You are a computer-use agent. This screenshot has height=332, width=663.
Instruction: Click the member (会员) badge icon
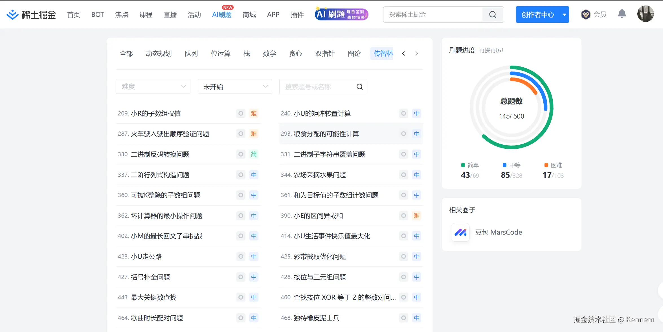(586, 14)
